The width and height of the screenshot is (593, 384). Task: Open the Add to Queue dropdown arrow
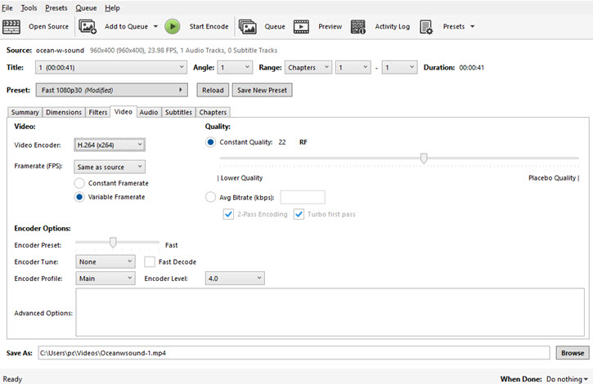click(x=155, y=26)
